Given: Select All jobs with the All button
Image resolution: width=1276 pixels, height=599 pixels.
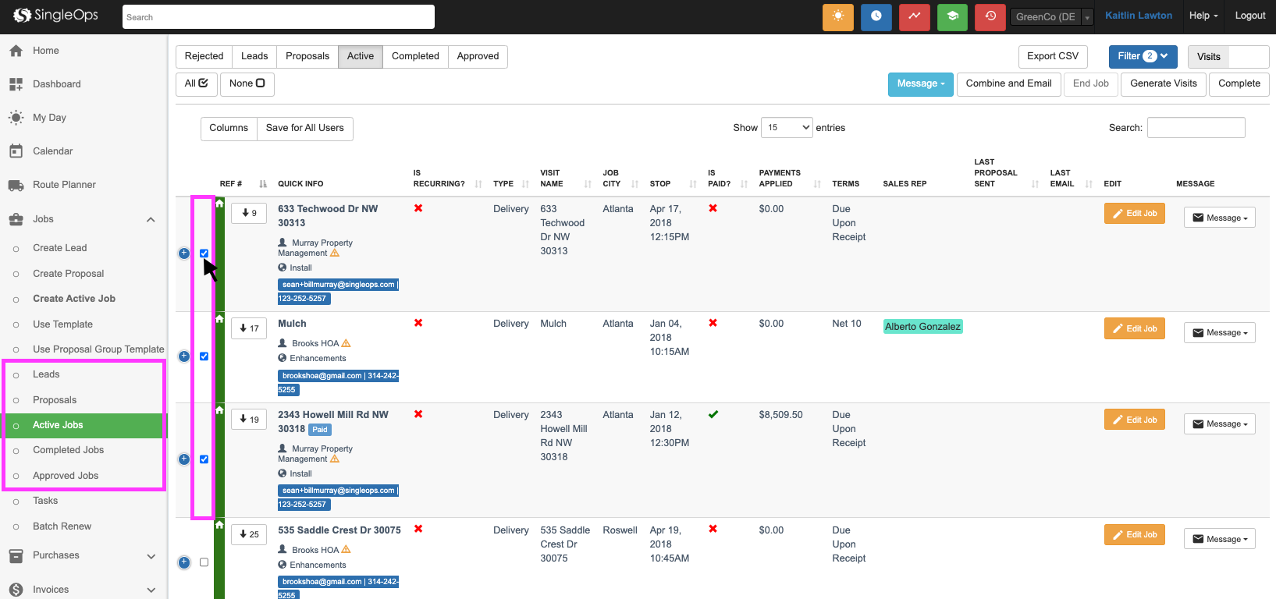Looking at the screenshot, I should (x=197, y=83).
